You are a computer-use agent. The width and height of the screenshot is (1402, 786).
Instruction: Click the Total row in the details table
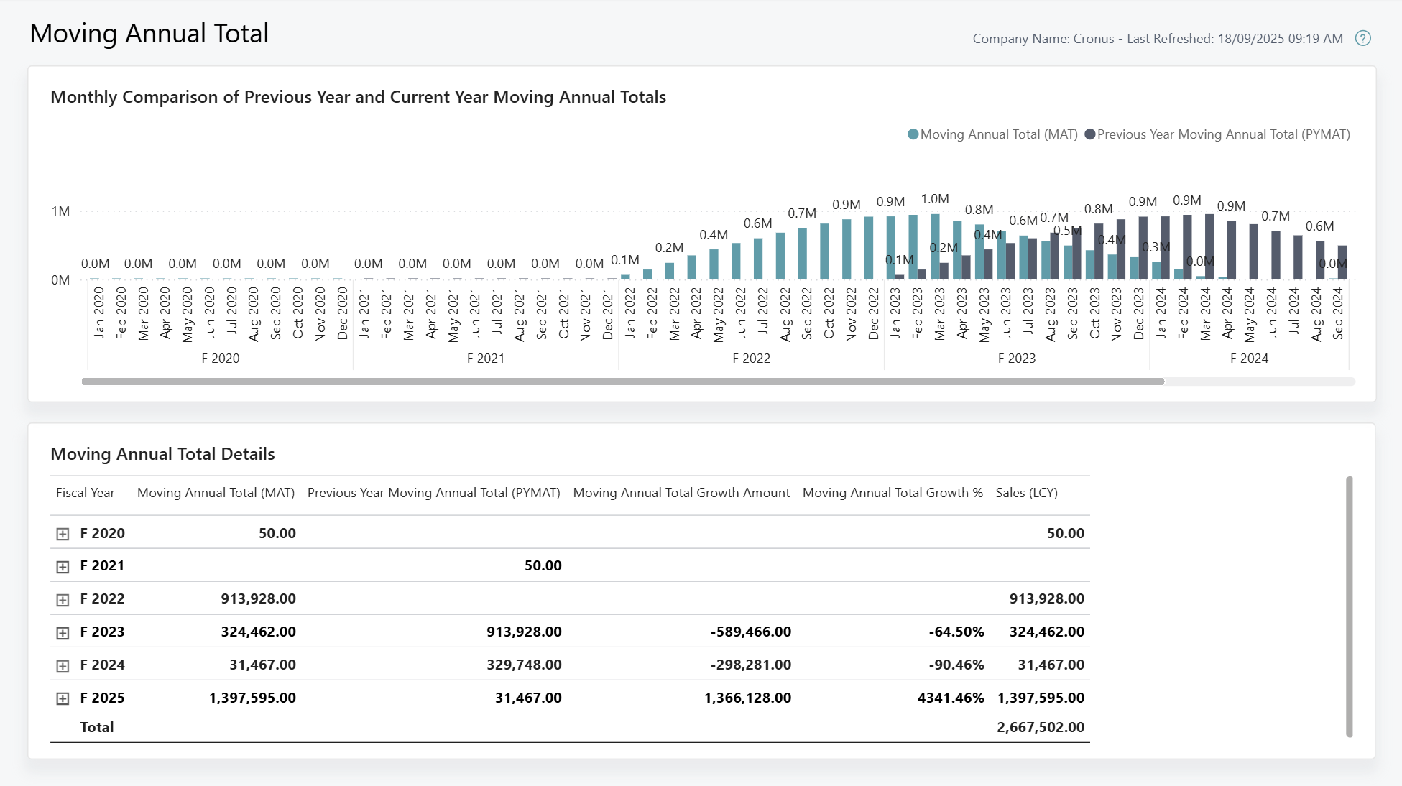[96, 726]
